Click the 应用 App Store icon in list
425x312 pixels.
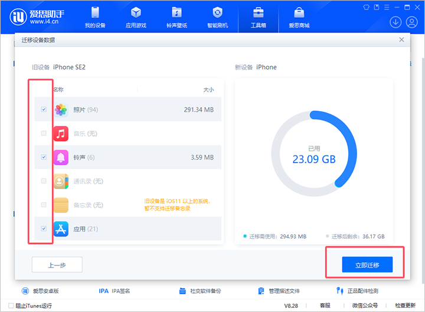(61, 229)
